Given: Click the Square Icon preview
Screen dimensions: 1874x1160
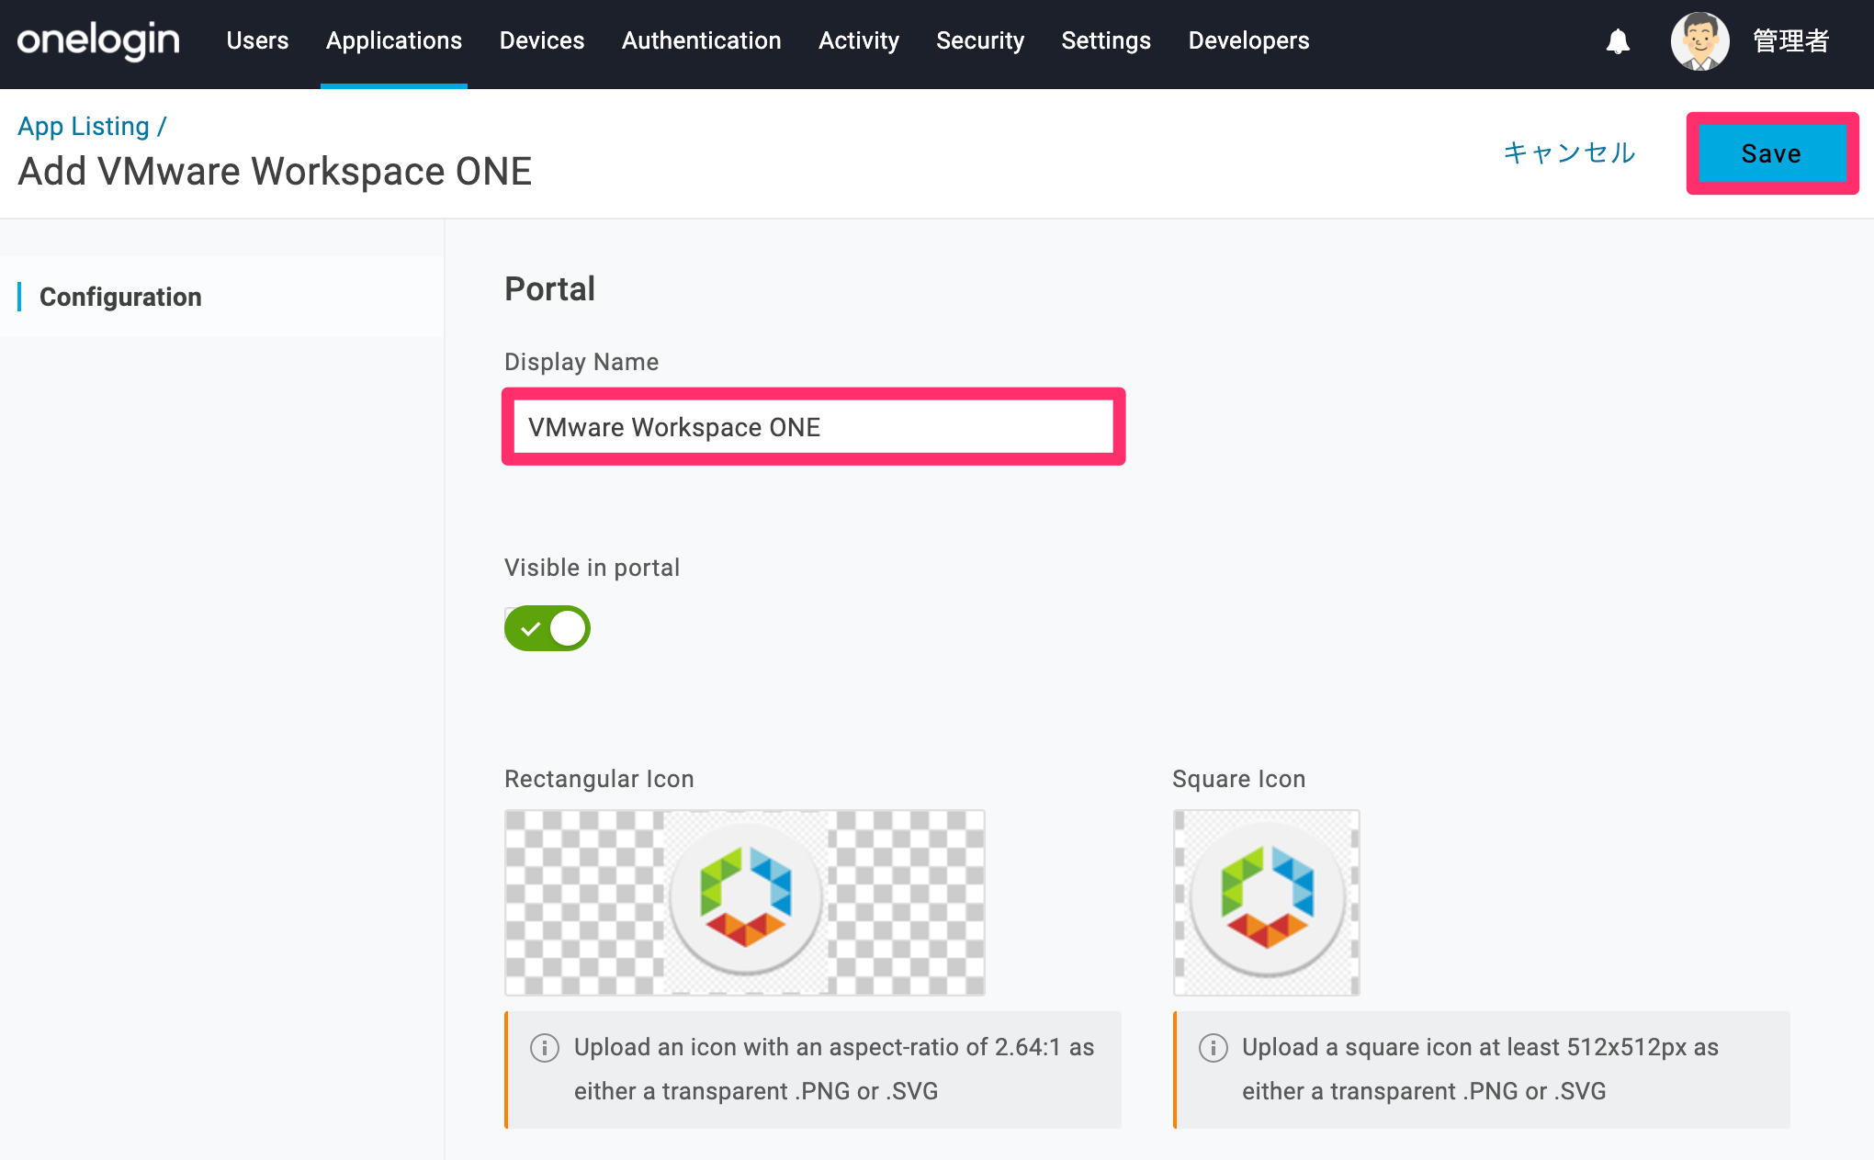Looking at the screenshot, I should pos(1267,903).
